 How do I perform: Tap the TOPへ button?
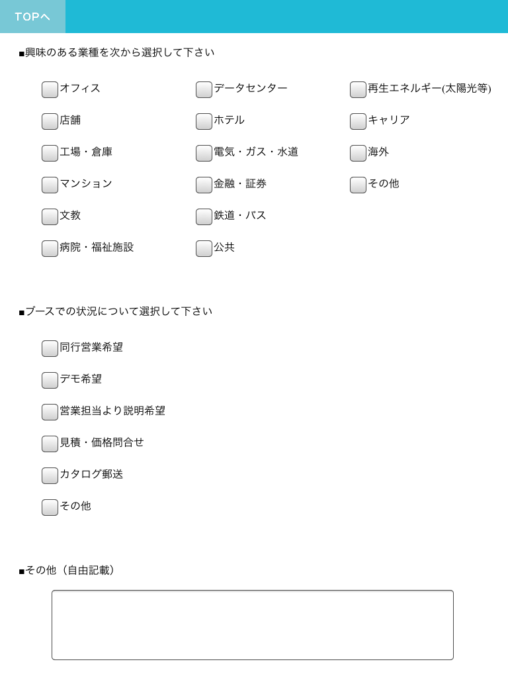tap(32, 17)
